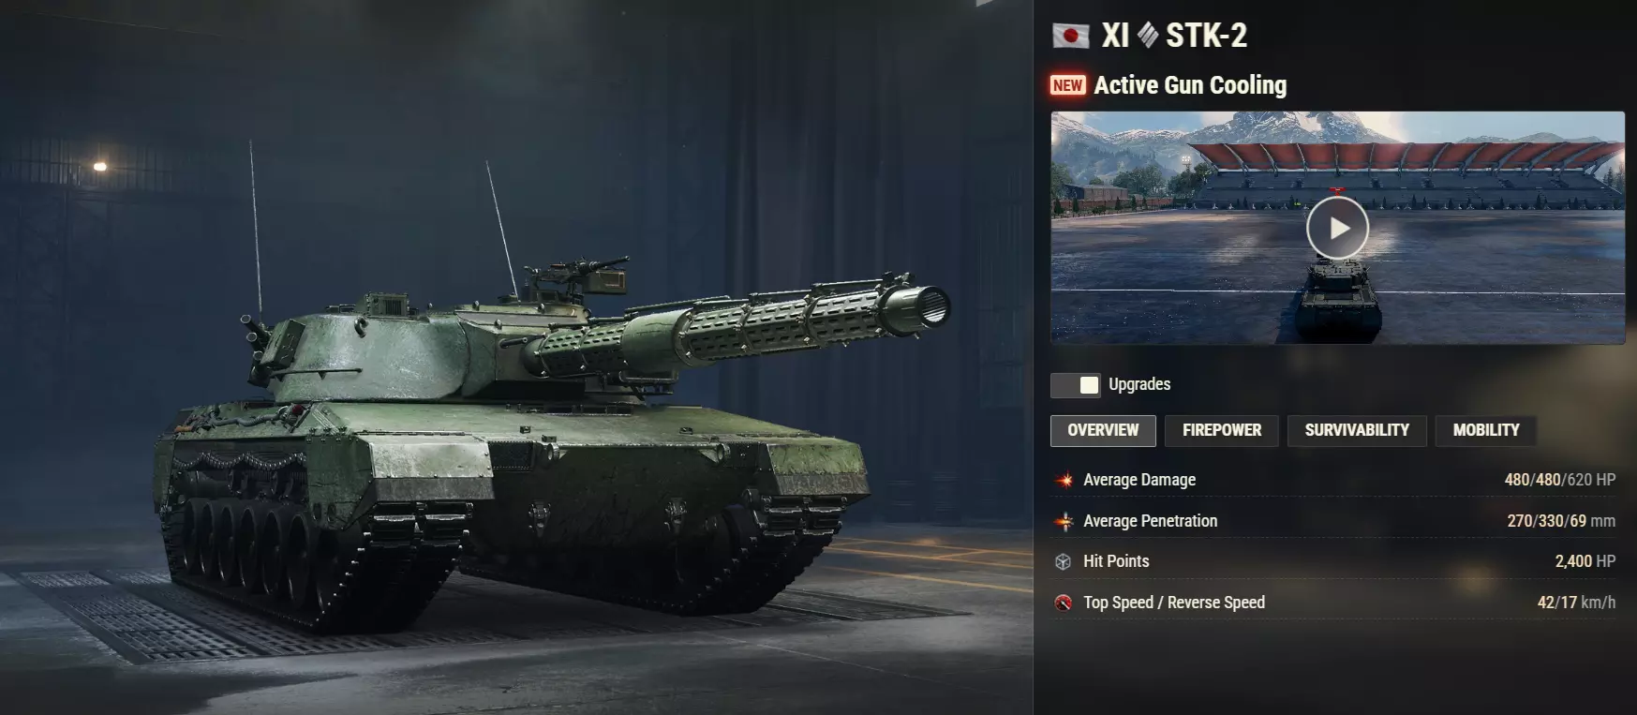Switch to the FIREPOWER tab
This screenshot has width=1637, height=715.
[x=1222, y=430]
